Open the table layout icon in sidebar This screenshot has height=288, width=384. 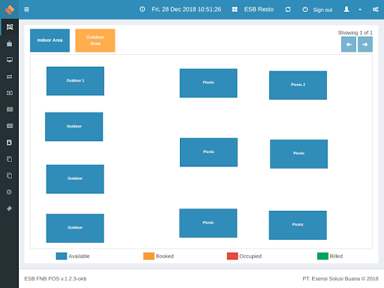click(x=10, y=27)
